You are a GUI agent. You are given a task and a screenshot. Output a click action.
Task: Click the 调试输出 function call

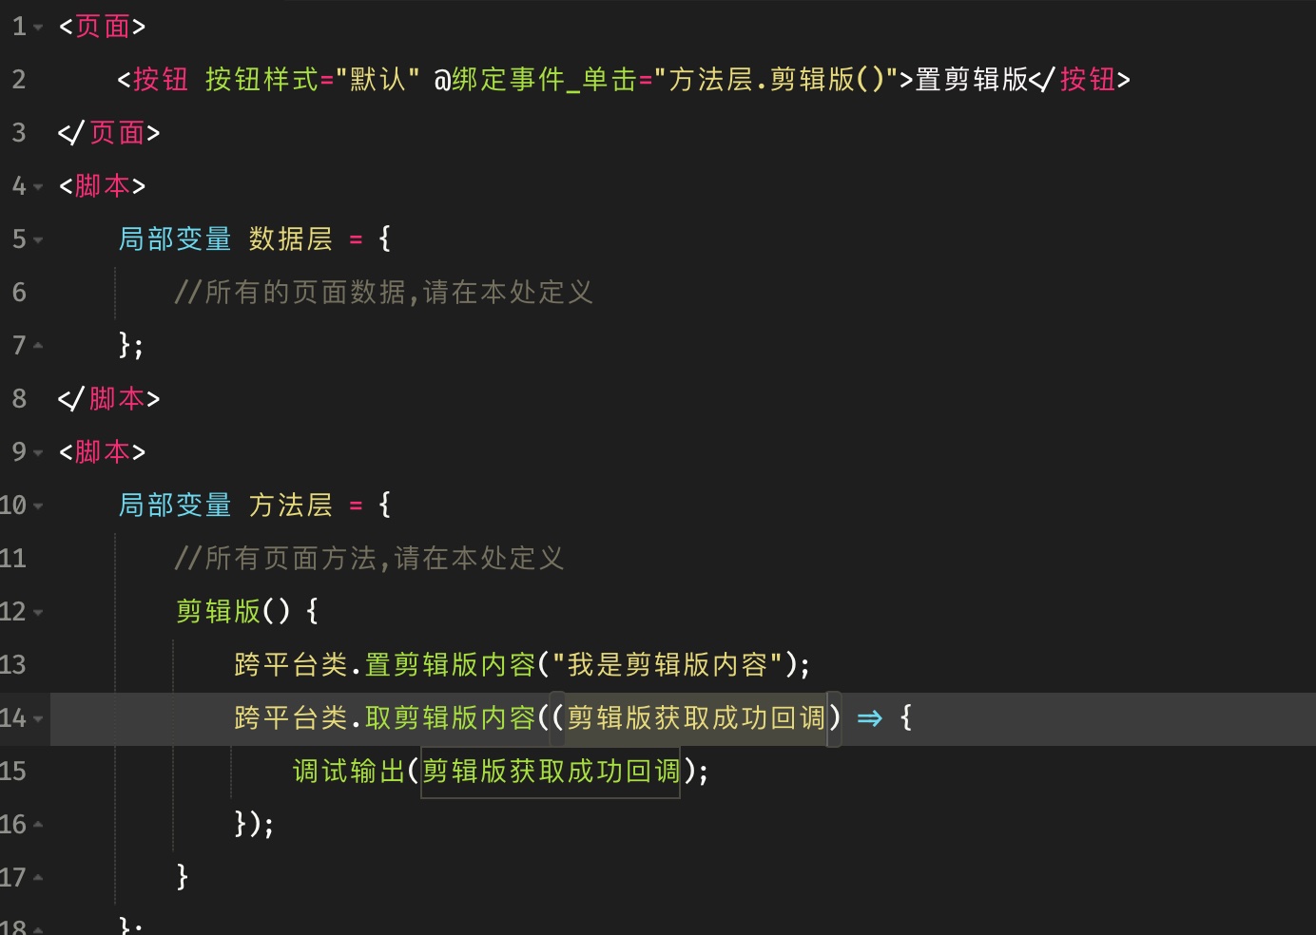pos(349,772)
